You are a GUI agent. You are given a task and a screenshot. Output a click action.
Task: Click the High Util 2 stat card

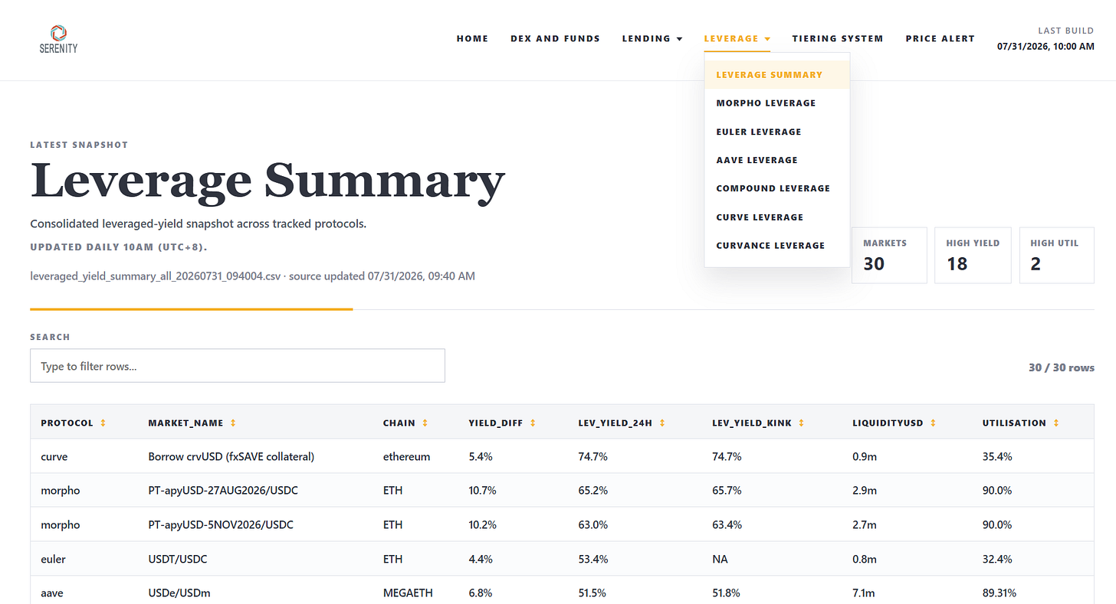click(1057, 255)
